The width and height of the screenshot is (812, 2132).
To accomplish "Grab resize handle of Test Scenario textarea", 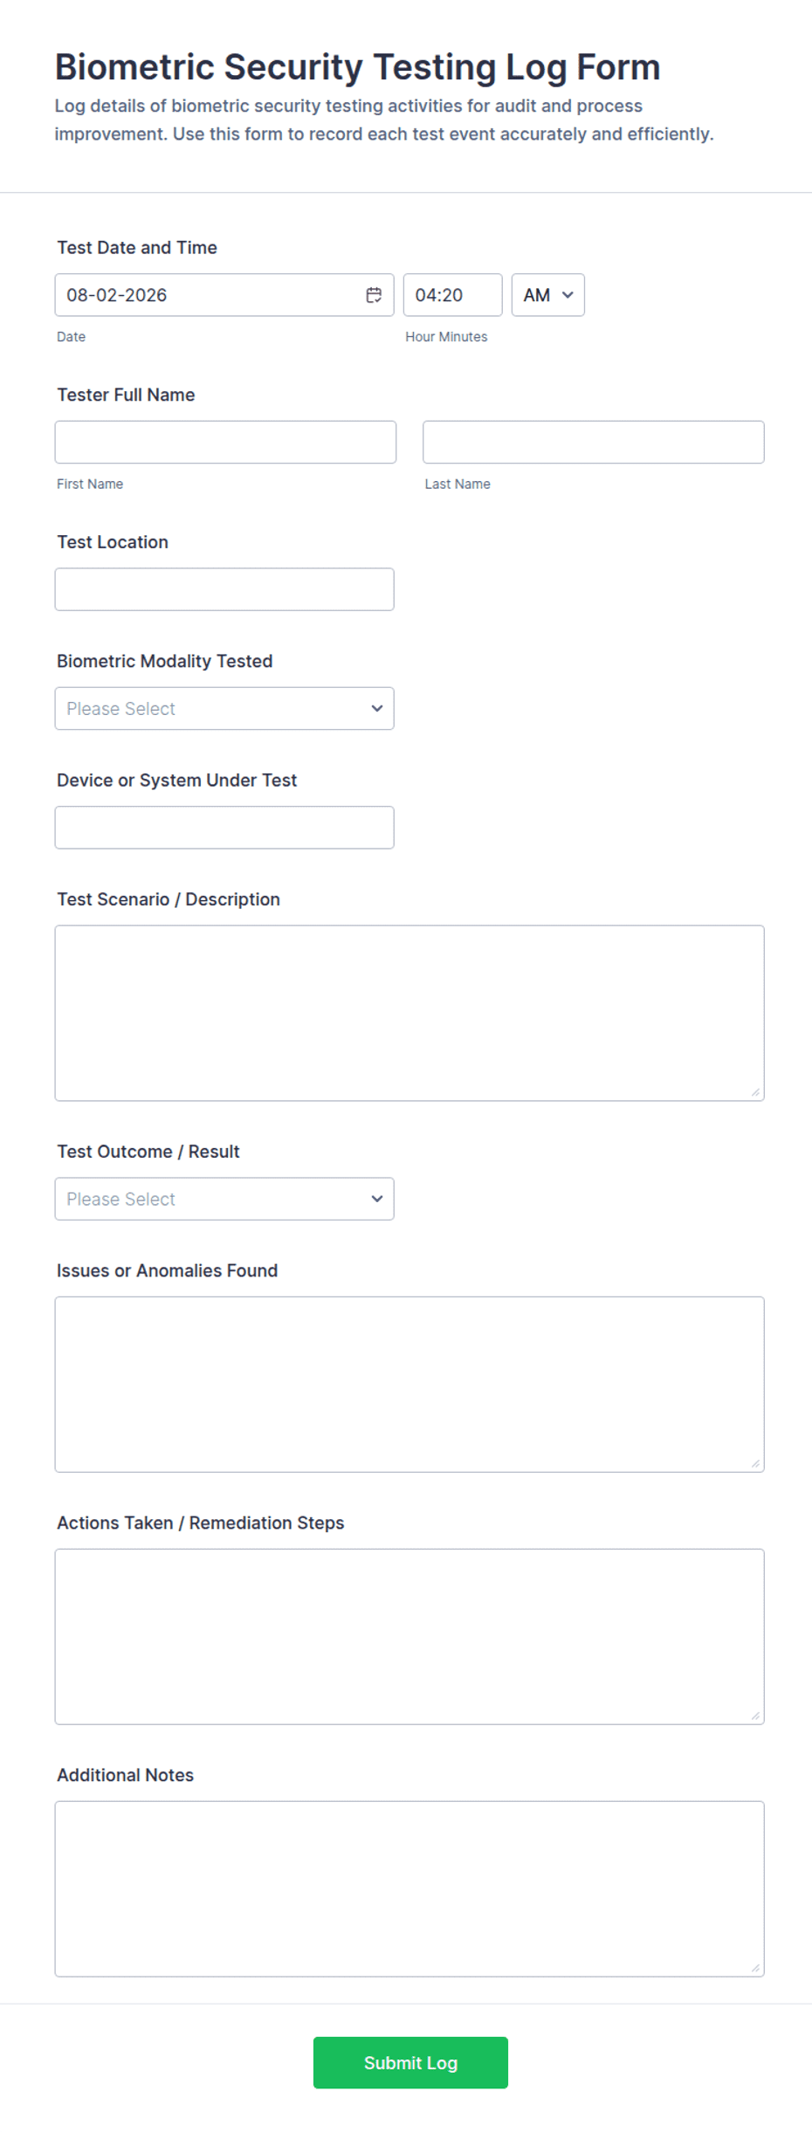I will tap(755, 1092).
